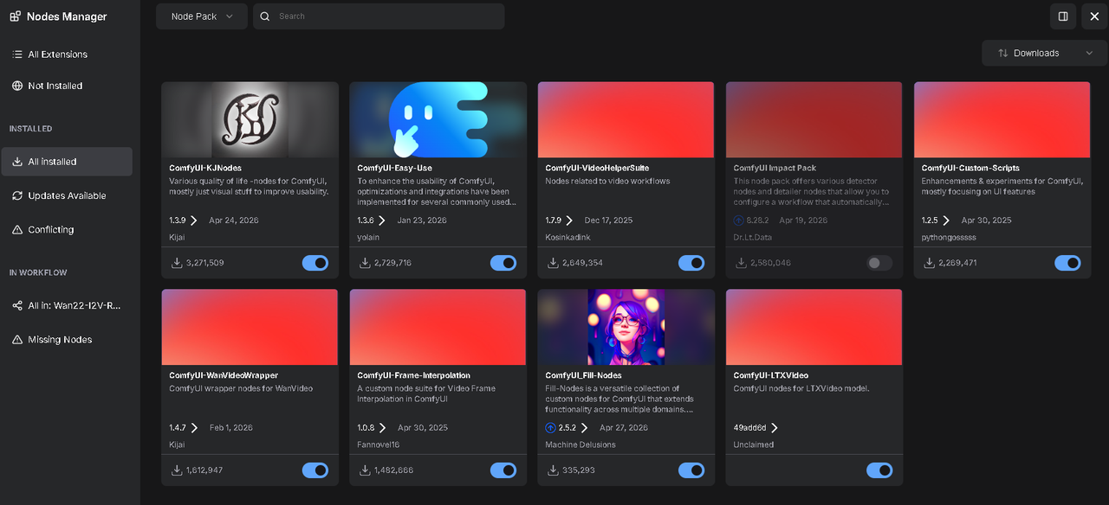This screenshot has width=1109, height=505.
Task: Disable the ComfyUI-Easy-Use toggle
Action: (x=503, y=263)
